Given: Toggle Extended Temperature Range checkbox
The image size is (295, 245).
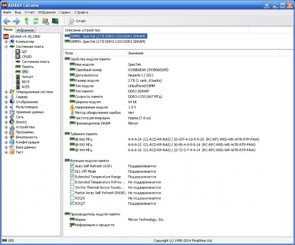Looking at the screenshot, I should click(x=72, y=177).
